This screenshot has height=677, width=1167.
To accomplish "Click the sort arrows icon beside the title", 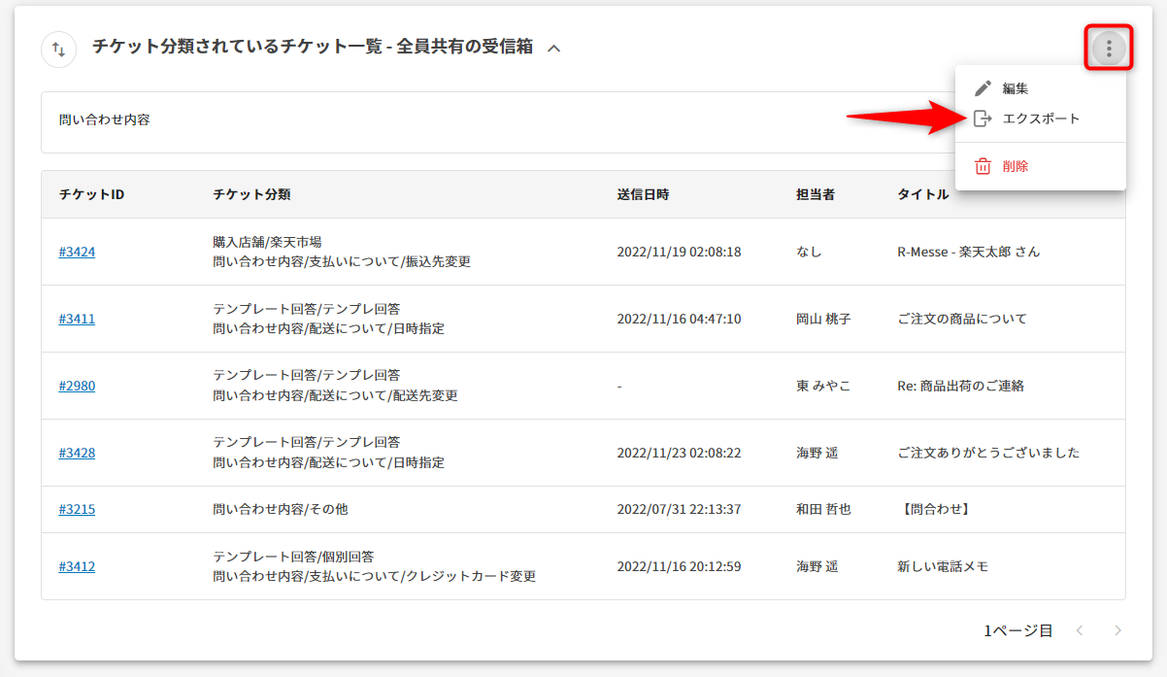I will [58, 49].
